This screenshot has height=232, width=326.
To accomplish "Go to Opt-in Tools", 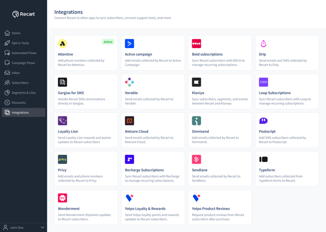I will point(23,43).
